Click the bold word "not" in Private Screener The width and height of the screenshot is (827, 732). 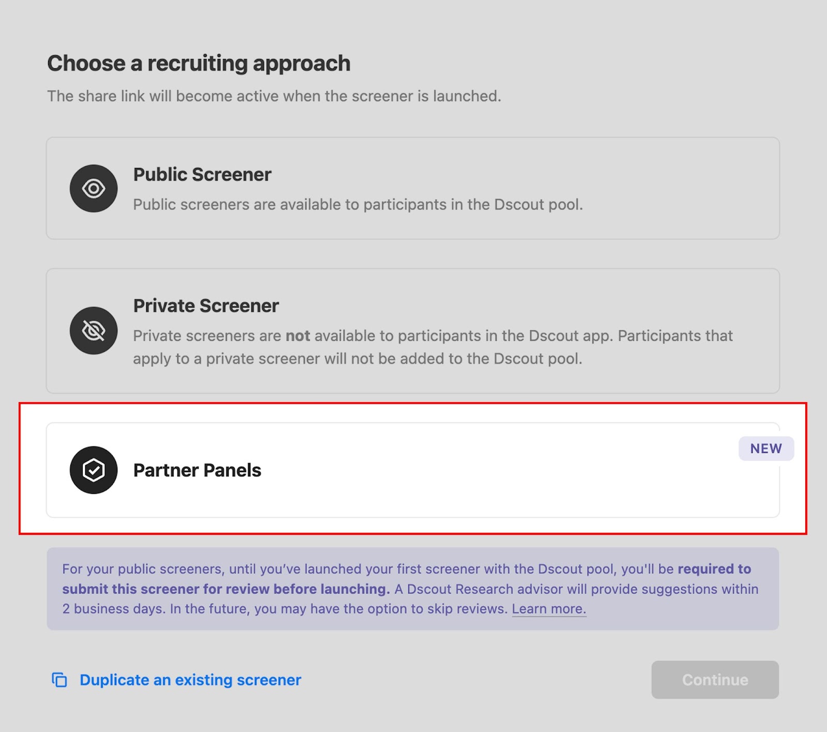point(298,336)
